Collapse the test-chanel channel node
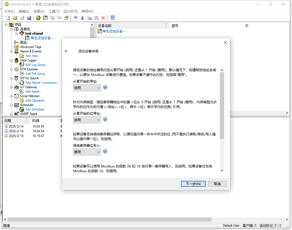Screen dimensions: 292x230 point(17,33)
